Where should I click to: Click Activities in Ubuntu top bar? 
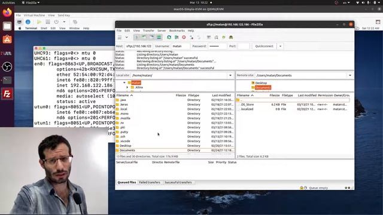click(8, 2)
